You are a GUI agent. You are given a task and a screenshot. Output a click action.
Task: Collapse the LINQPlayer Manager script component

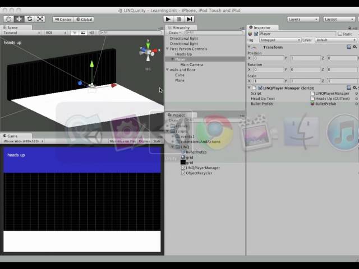(x=249, y=87)
